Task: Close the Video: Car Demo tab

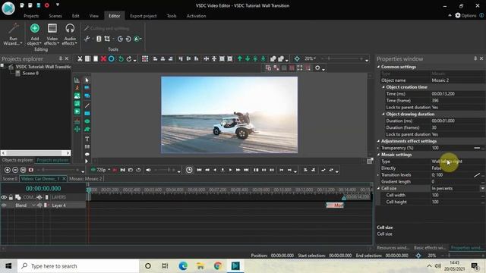Action: click(x=64, y=179)
